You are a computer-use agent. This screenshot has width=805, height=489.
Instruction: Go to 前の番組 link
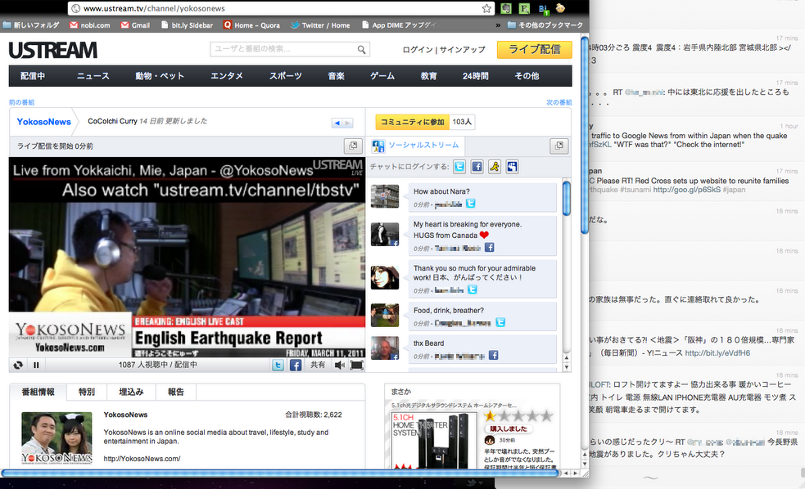pyautogui.click(x=21, y=102)
